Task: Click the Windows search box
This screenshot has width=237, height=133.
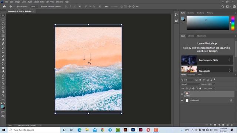Action: click(34, 130)
